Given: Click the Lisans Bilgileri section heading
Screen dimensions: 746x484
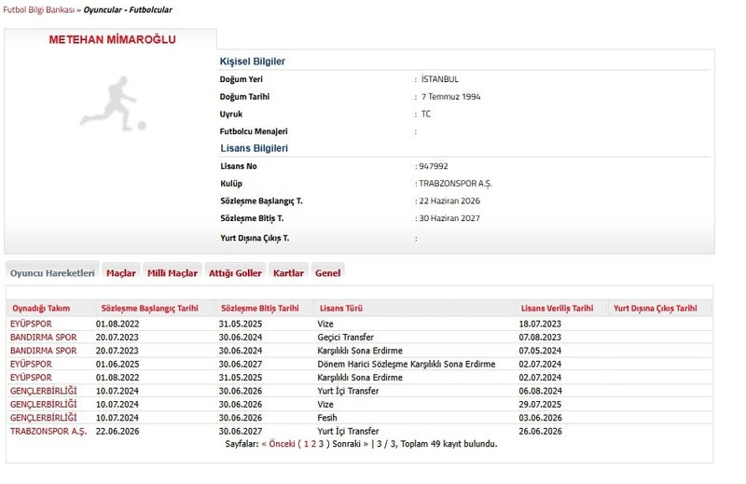Looking at the screenshot, I should click(254, 148).
